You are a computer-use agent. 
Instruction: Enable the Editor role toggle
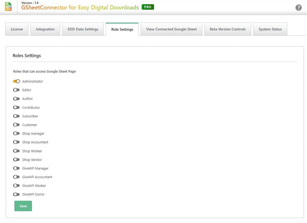click(x=17, y=90)
